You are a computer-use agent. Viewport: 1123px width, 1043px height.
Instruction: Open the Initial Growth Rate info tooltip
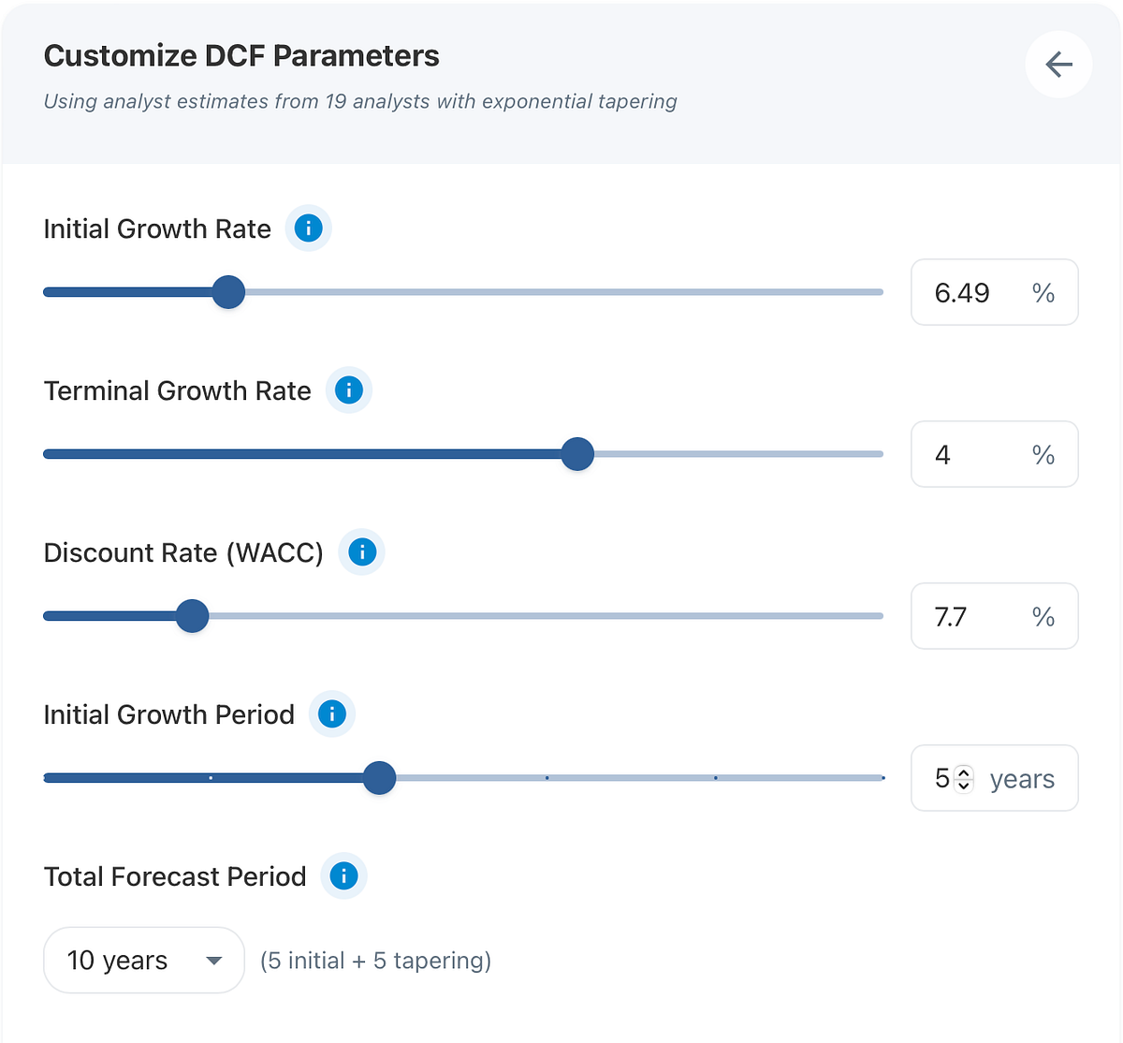(x=308, y=228)
